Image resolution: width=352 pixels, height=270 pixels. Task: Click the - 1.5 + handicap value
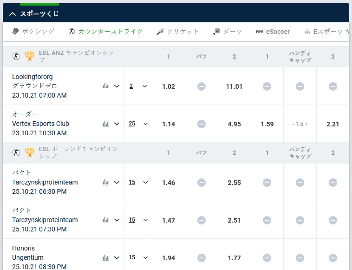pos(300,124)
